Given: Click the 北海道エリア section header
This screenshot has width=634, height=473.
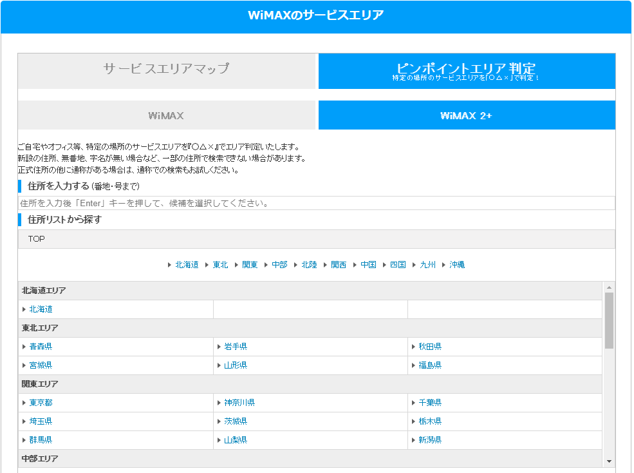Looking at the screenshot, I should 310,291.
